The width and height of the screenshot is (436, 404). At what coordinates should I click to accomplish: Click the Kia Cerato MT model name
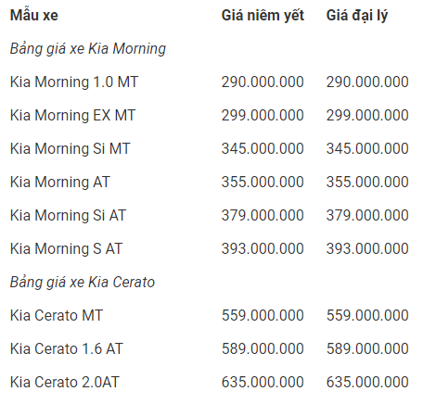click(x=57, y=316)
